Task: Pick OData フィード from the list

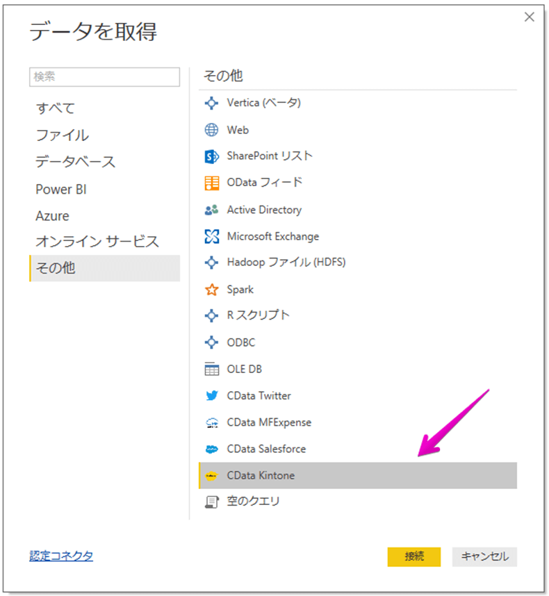Action: coord(265,183)
